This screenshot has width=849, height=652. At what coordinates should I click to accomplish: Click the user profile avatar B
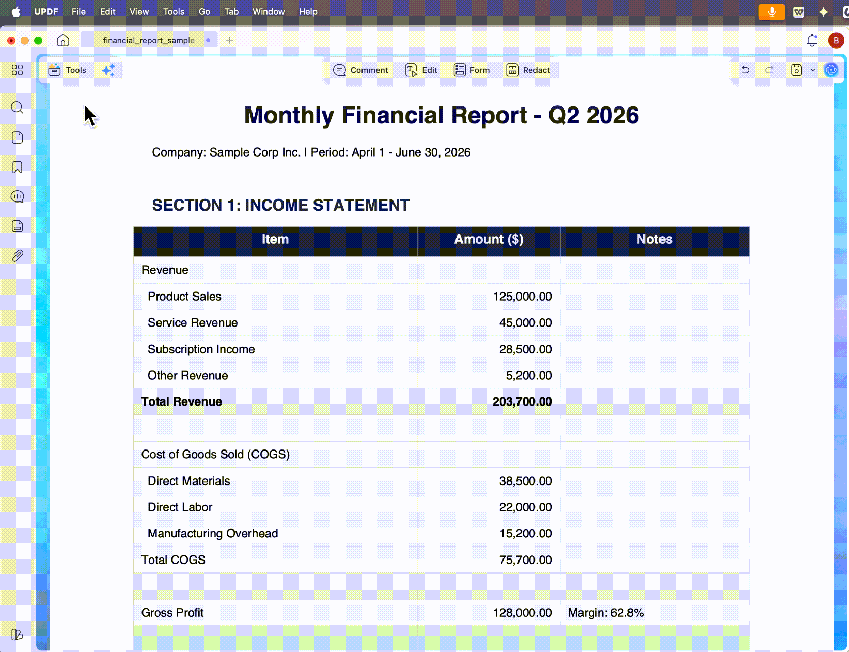[836, 40]
